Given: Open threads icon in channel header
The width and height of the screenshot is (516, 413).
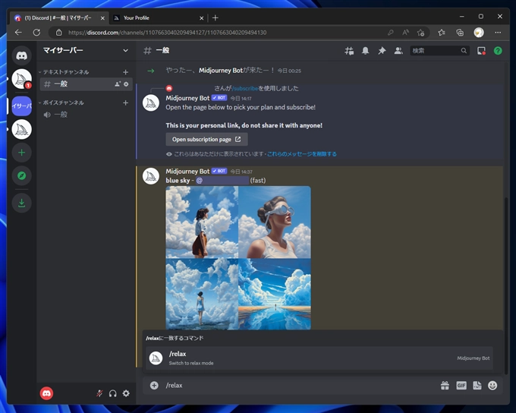Looking at the screenshot, I should pos(349,51).
